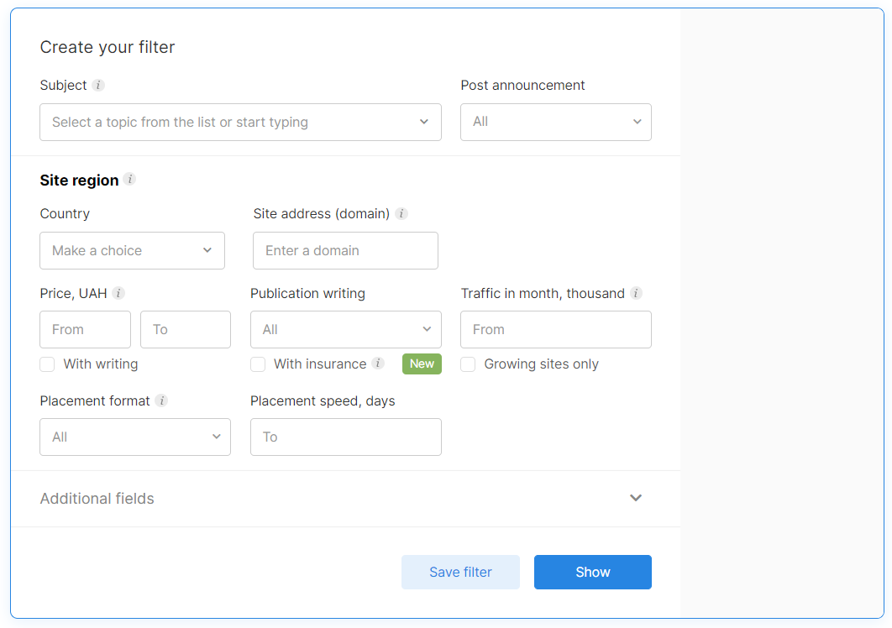Click the info icon next to Subject
This screenshot has height=628, width=892.
pos(98,86)
